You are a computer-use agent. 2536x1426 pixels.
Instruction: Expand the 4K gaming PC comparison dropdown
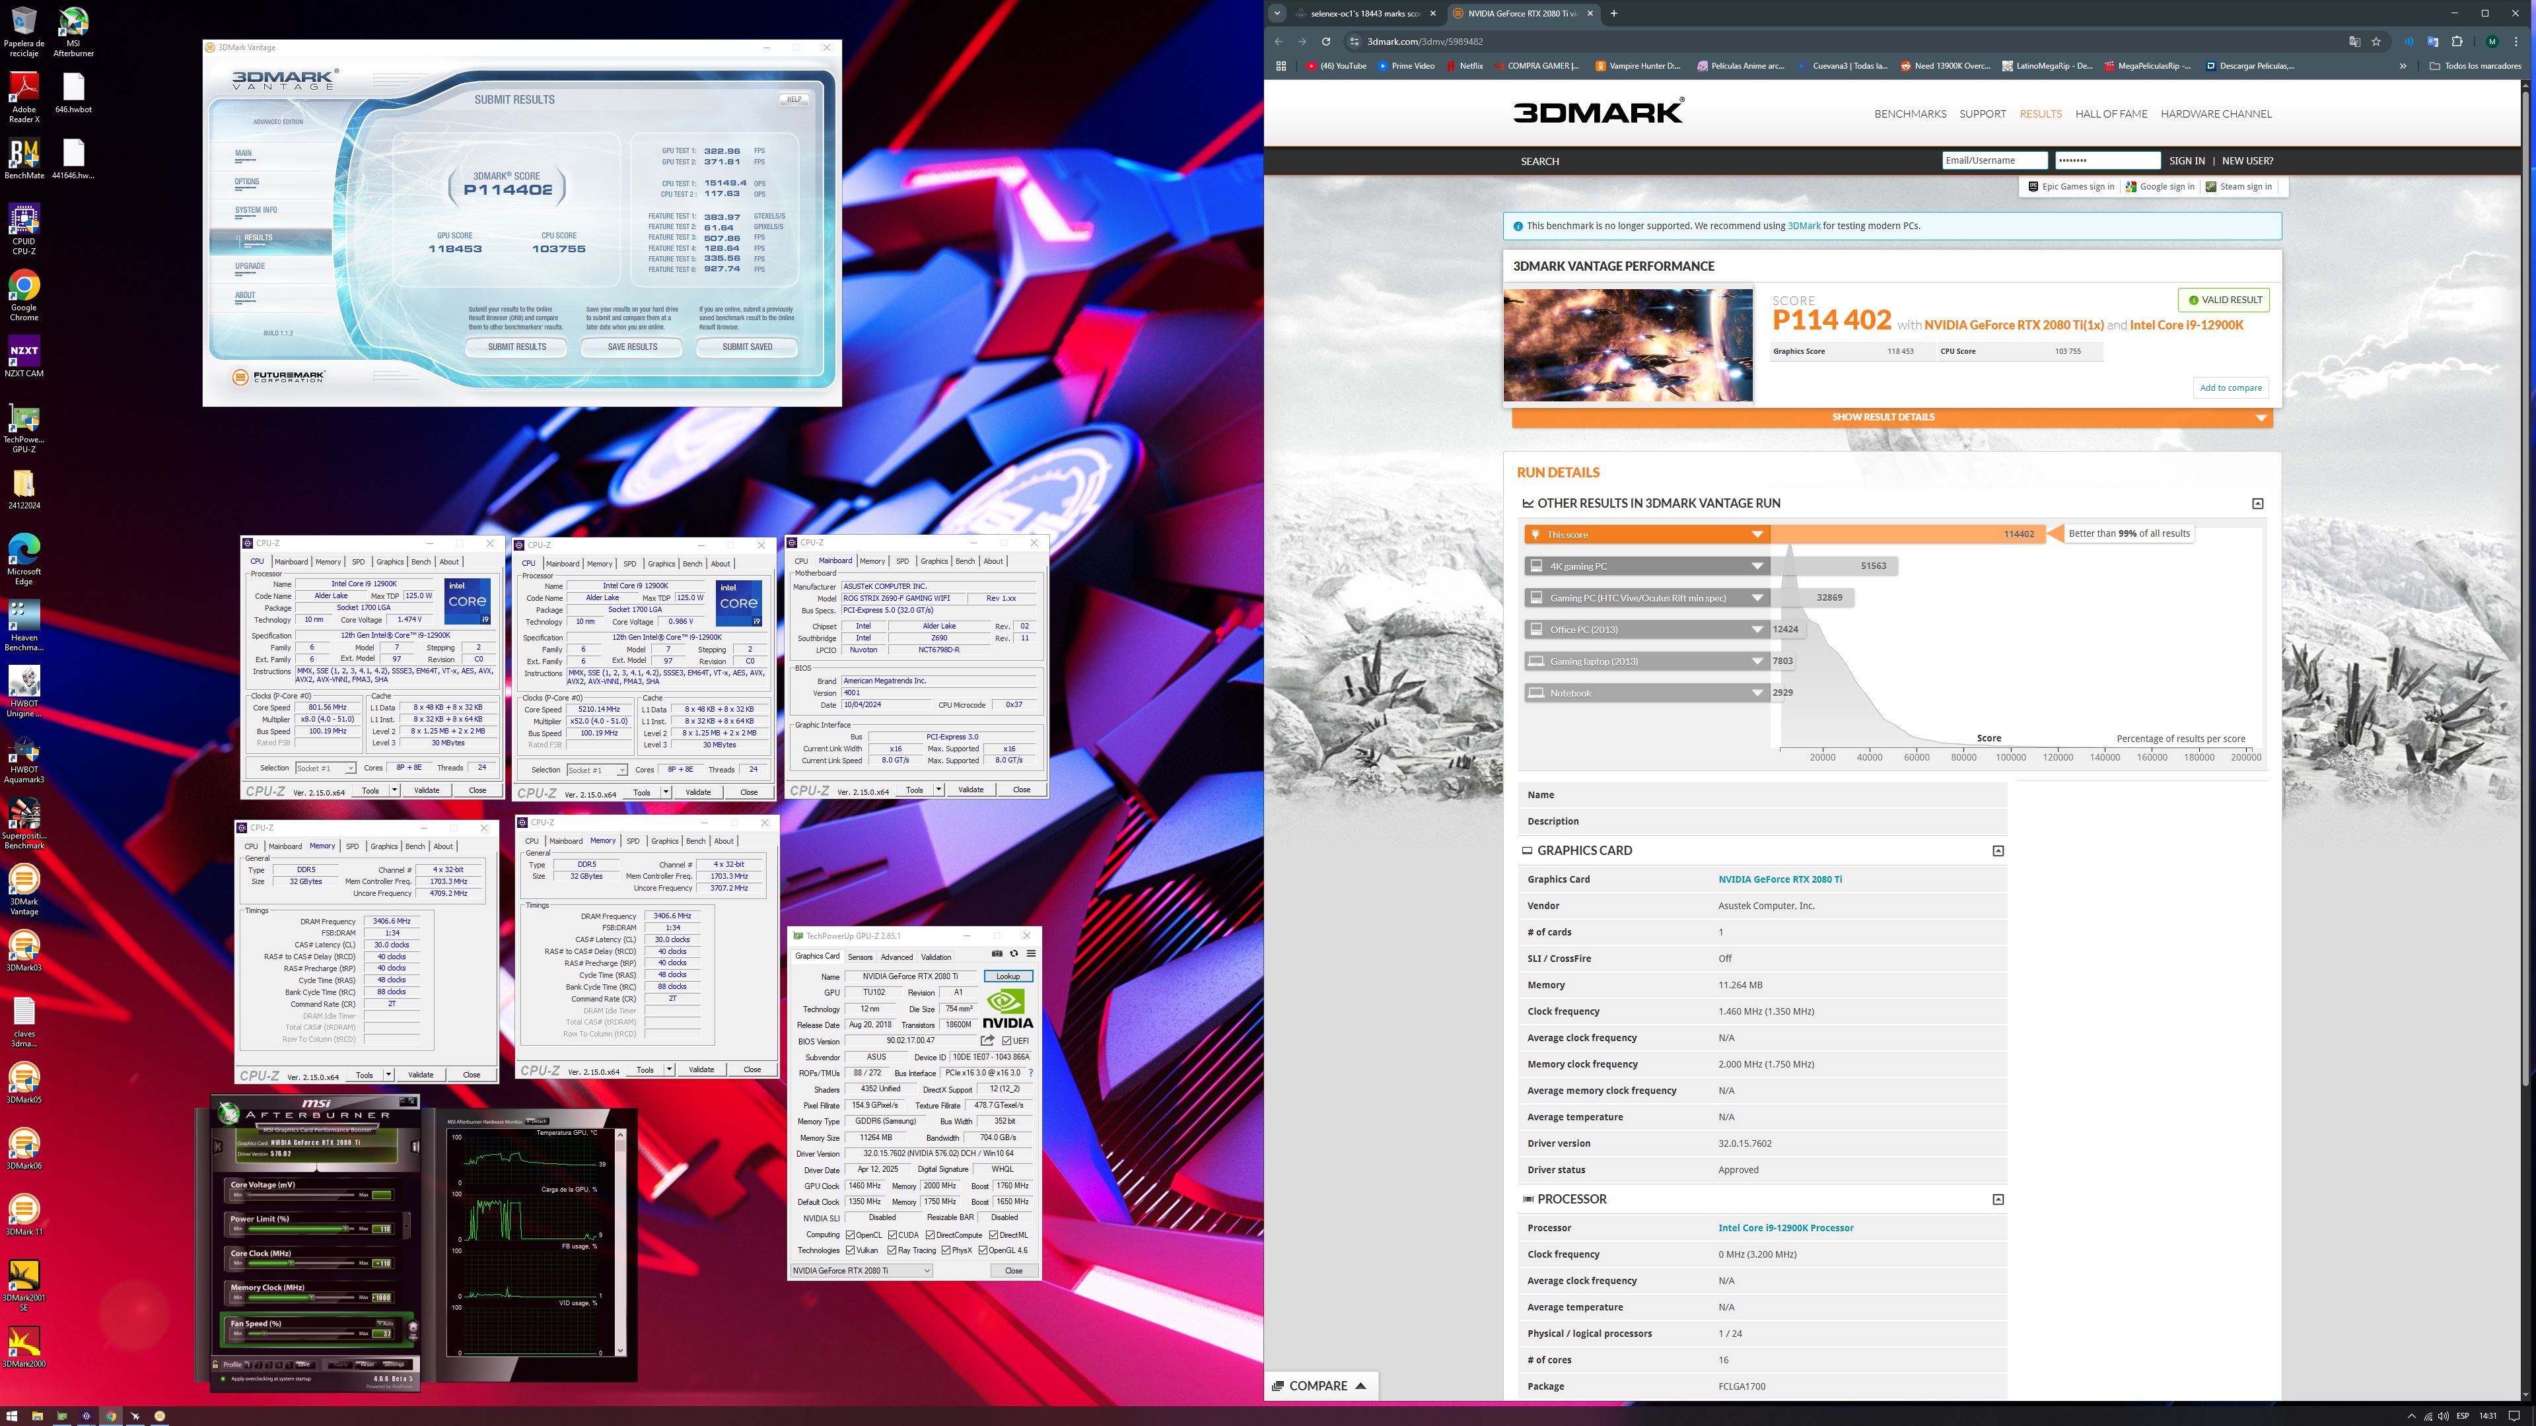[x=1757, y=566]
